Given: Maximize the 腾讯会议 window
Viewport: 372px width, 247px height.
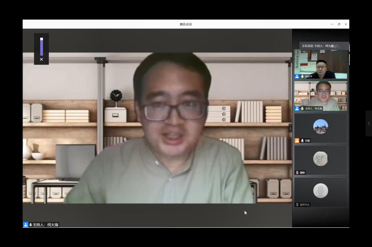Looking at the screenshot, I should [x=339, y=24].
